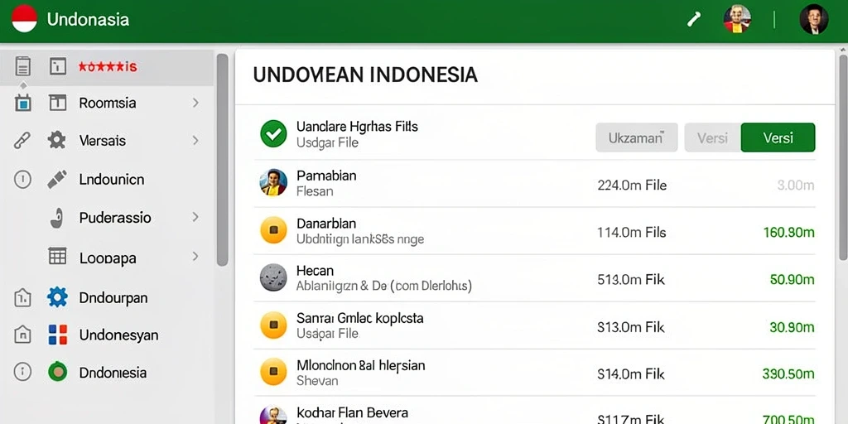Click the UNDOMEAN INDONESIA heading
Viewport: 848px width, 424px height.
(x=365, y=75)
